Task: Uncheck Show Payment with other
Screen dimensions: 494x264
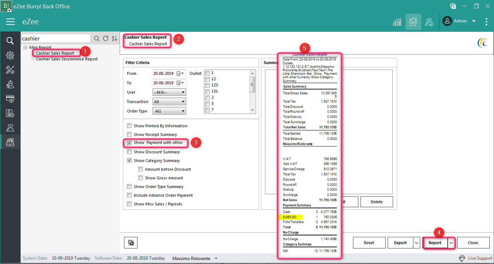Action: pyautogui.click(x=129, y=143)
